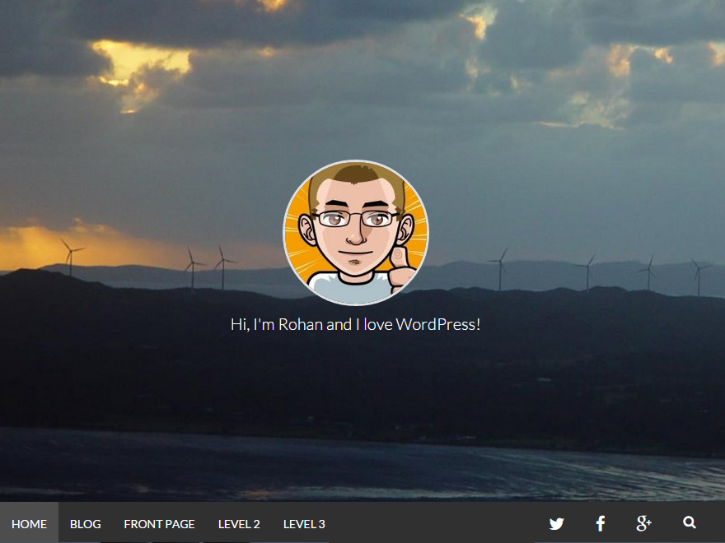Viewport: 725px width, 543px height.
Task: Click the tagline "Hi, I'm Rohan and I love WordPress!"
Action: tap(355, 324)
